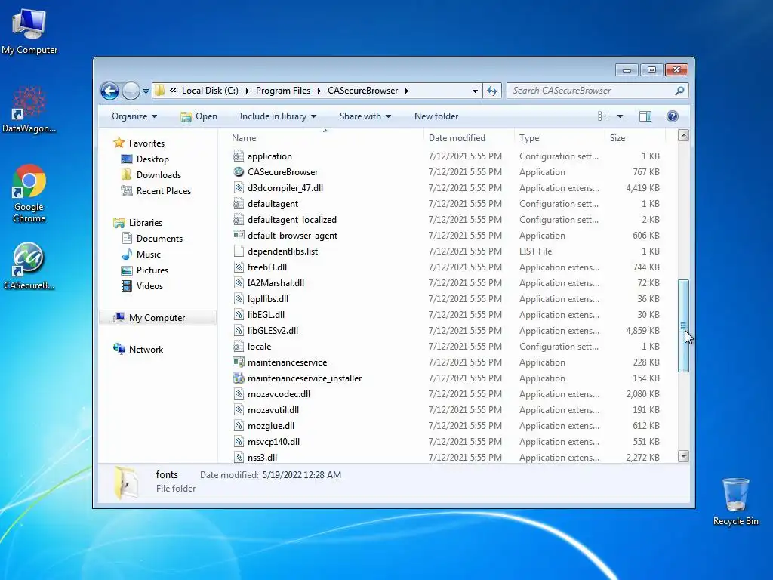Select the libGLESv2.dll file name
Screen dimensions: 773x580
[x=273, y=331]
